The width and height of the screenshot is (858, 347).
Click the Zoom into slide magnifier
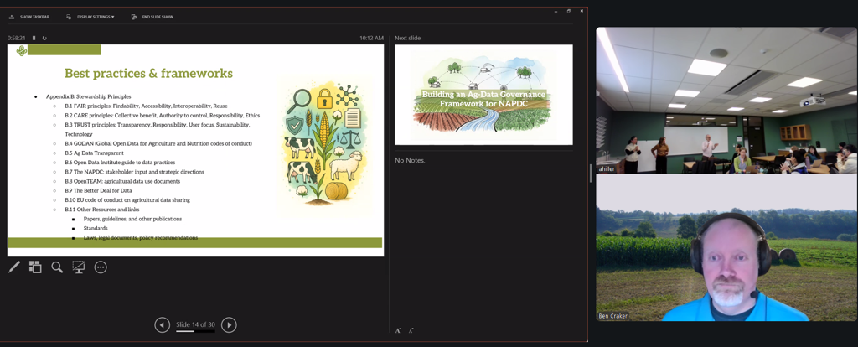tap(57, 267)
